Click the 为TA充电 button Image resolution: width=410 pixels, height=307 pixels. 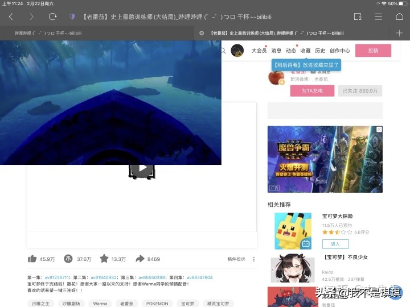pos(312,91)
